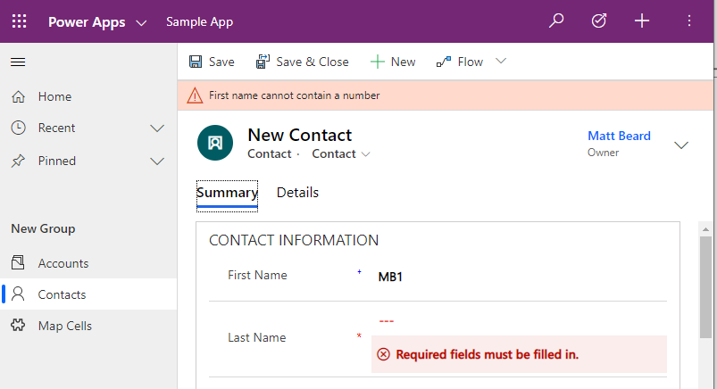Open the Power Apps dropdown chevron

coord(141,23)
